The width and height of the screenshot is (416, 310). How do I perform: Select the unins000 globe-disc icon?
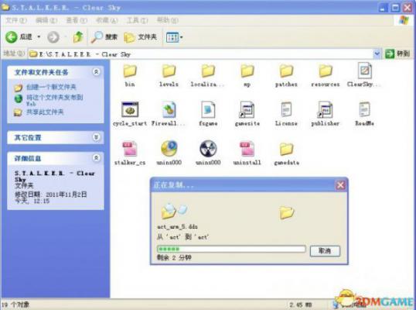click(x=169, y=148)
